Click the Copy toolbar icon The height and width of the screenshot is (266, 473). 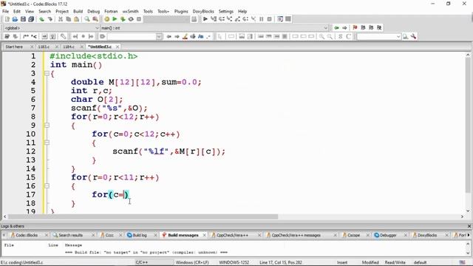click(69, 19)
